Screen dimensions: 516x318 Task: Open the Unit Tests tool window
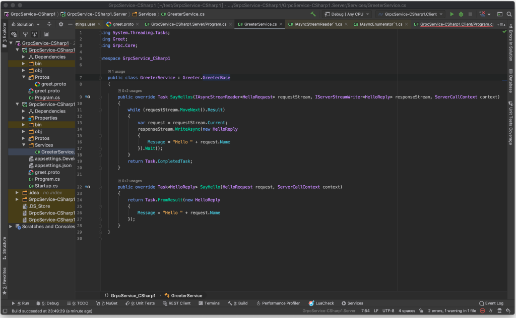coord(140,303)
